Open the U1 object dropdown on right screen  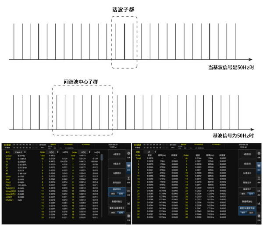click(x=150, y=152)
